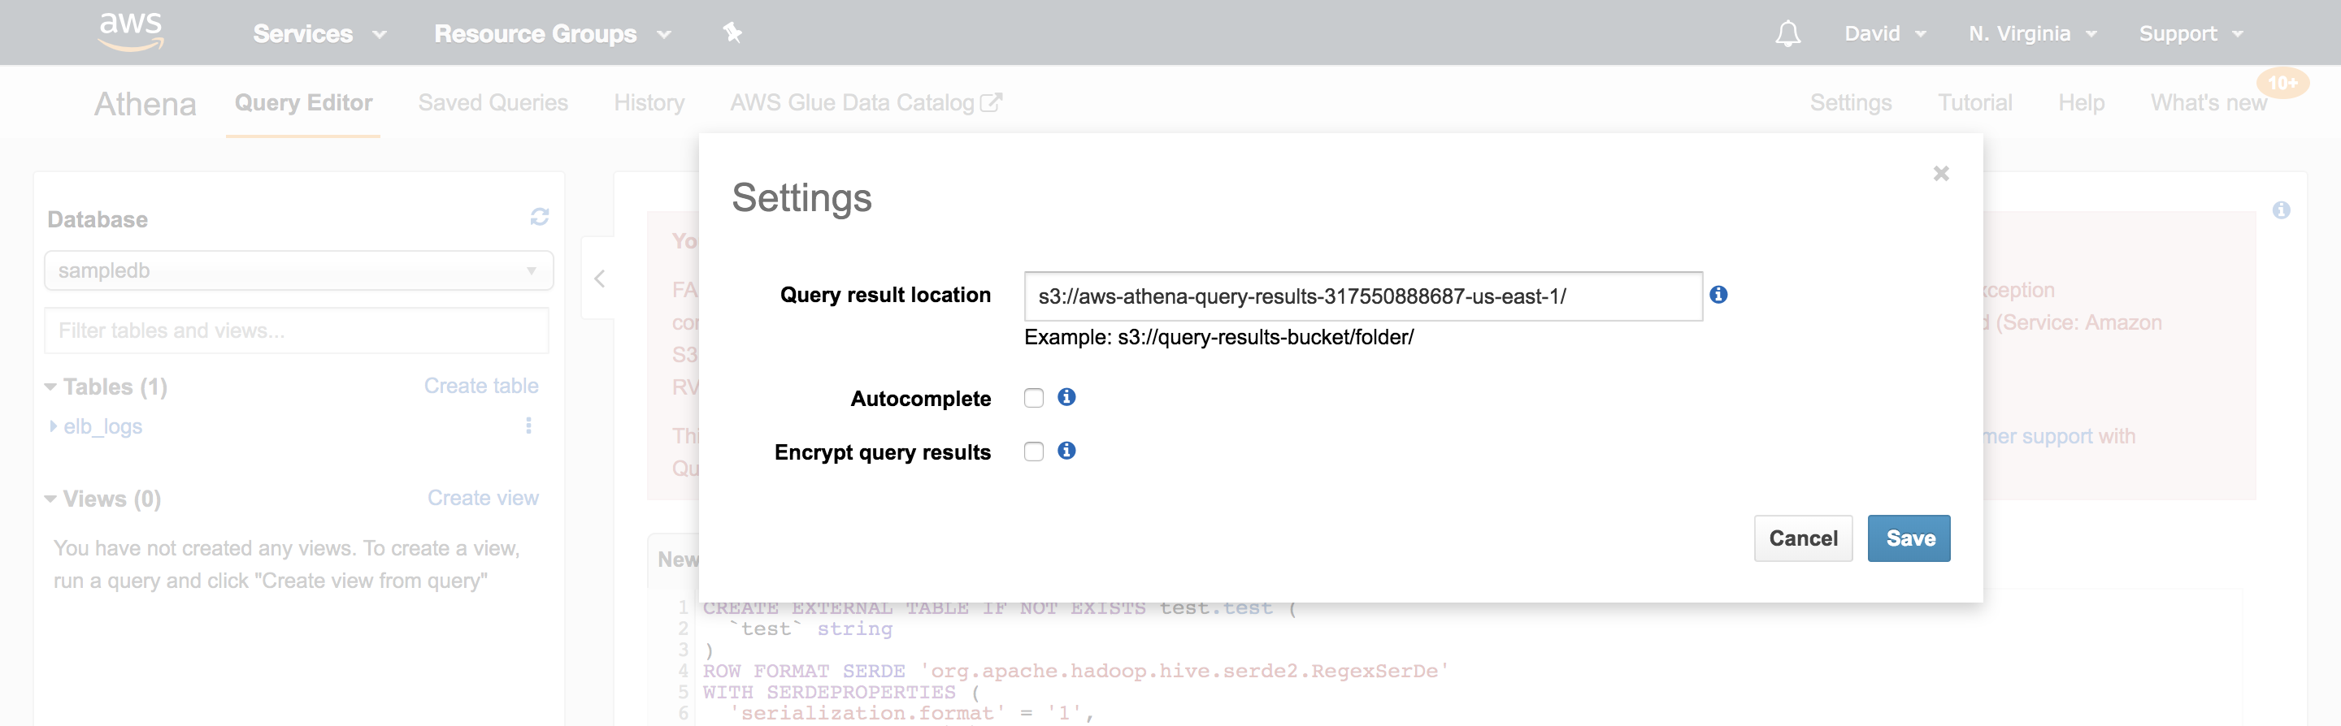Click the Filter tables and views field
Viewport: 2341px width, 726px height.
click(298, 331)
